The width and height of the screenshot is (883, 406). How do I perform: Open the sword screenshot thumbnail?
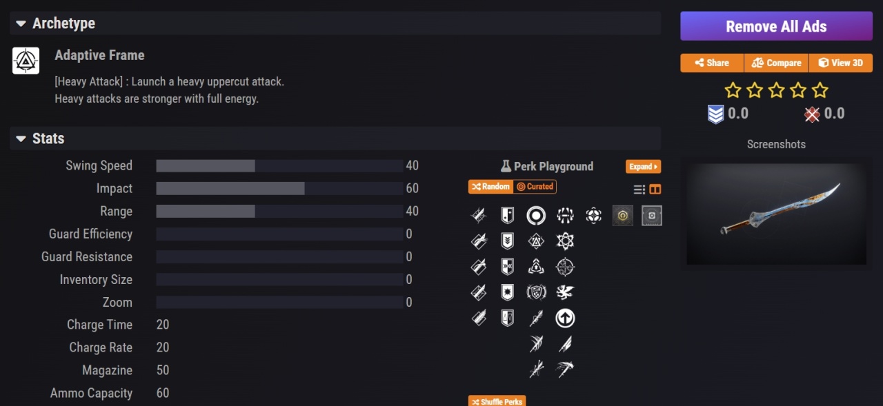pyautogui.click(x=776, y=214)
